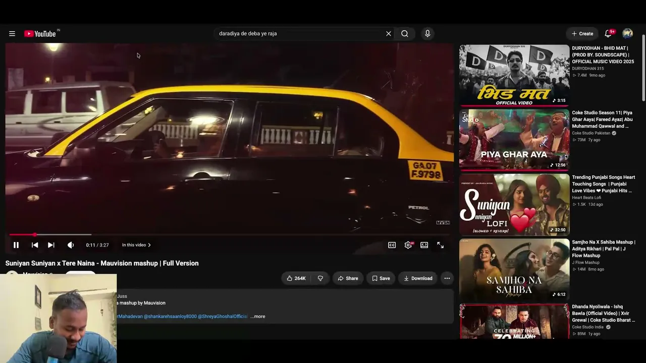Click the search magnifier button
The width and height of the screenshot is (646, 363).
(x=405, y=34)
